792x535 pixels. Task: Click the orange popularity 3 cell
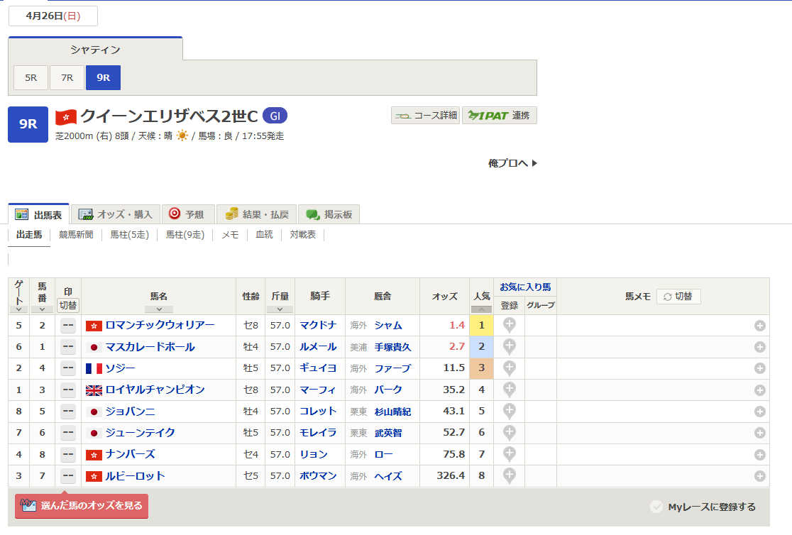click(481, 368)
